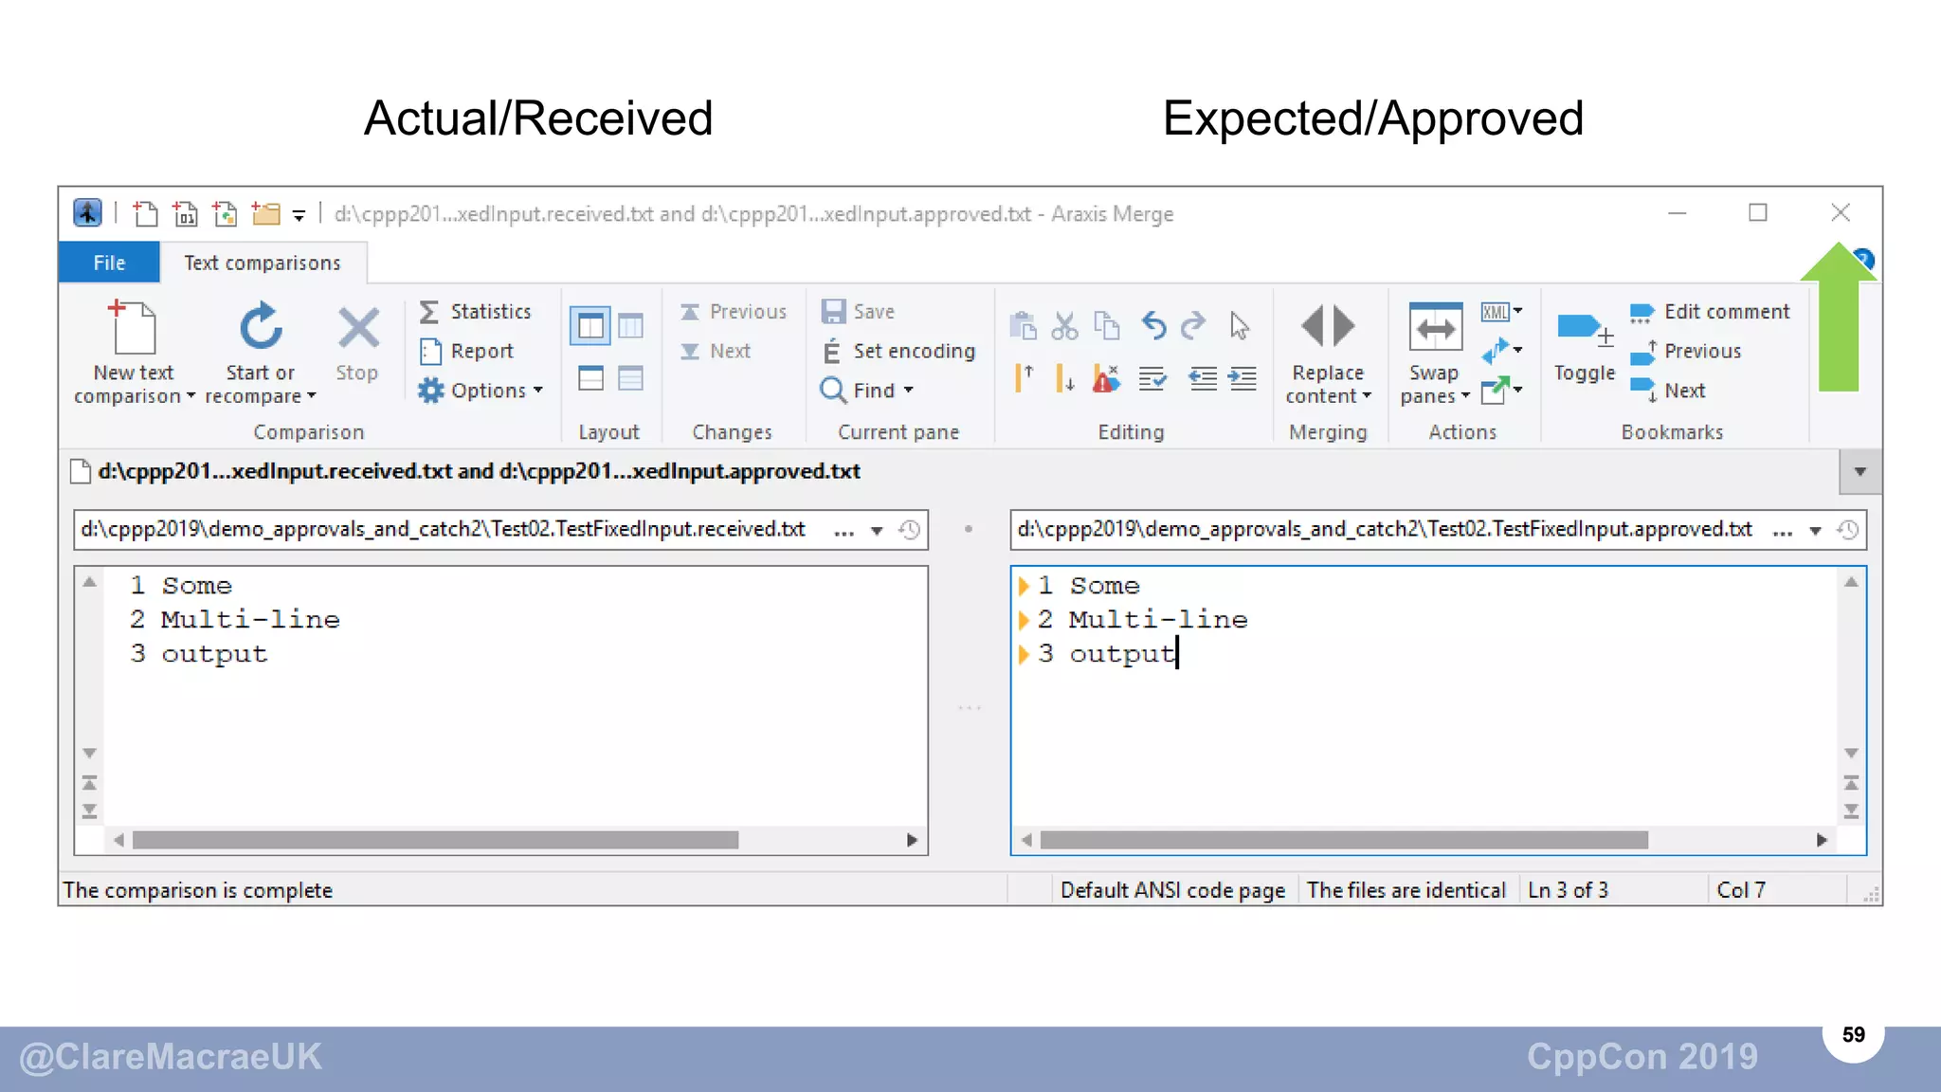Click line '2 Multi-line' in left pane
1941x1092 pixels.
click(x=235, y=619)
